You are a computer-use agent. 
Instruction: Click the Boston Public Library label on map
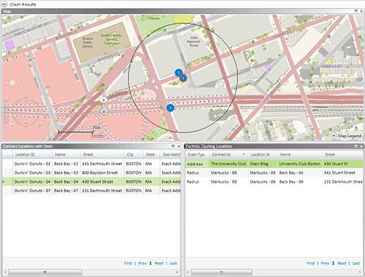[88, 42]
